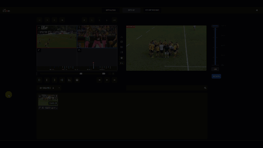263x148 pixels.
Task: Click the search magnifier icon
Action: pyautogui.click(x=205, y=88)
